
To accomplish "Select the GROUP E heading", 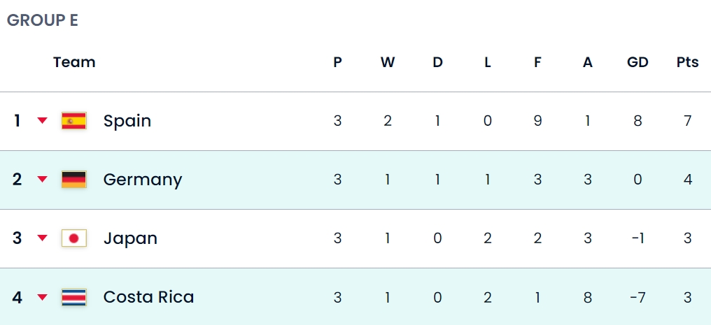I will tap(43, 20).
